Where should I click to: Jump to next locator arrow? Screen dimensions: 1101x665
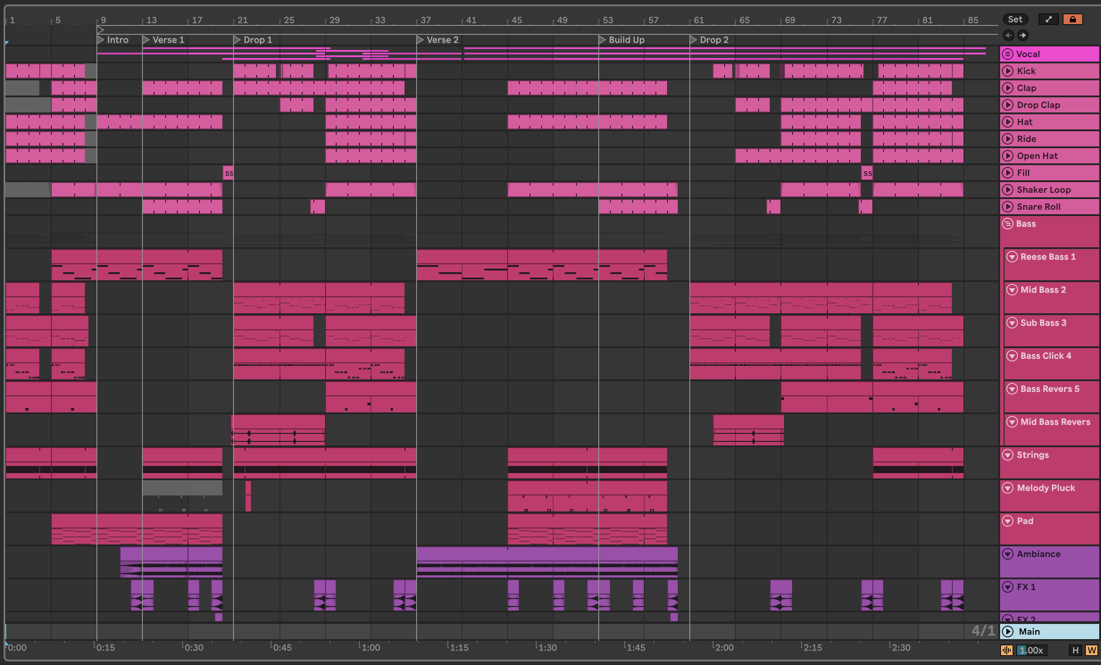pos(1023,35)
